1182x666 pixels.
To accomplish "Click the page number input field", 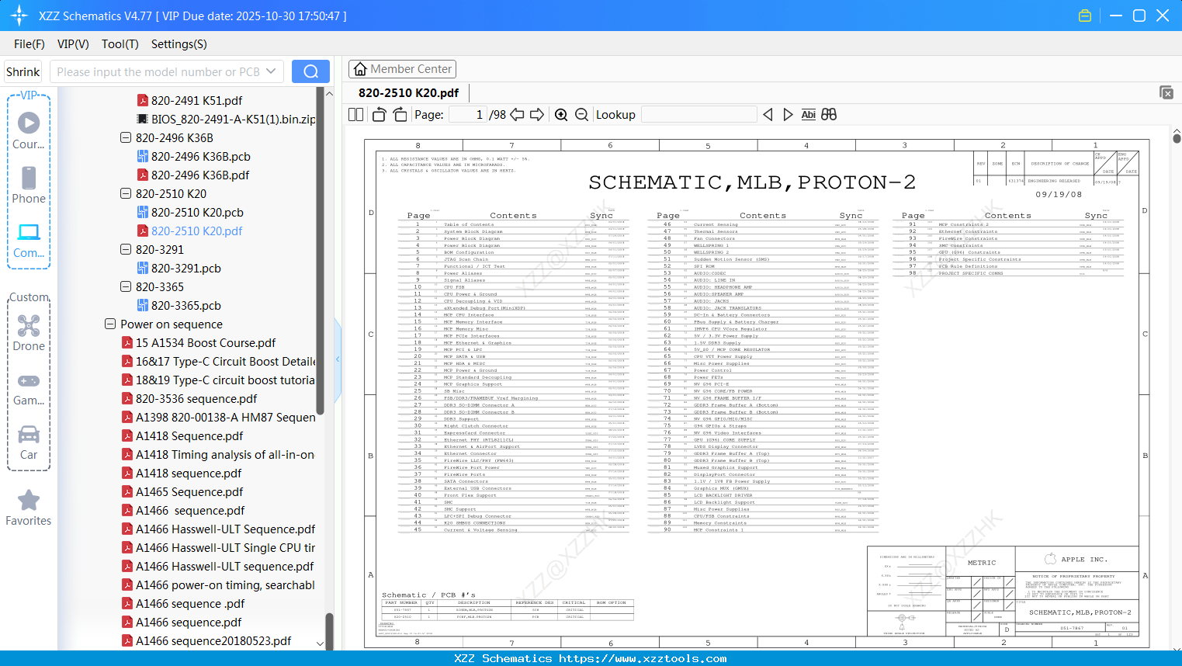I will tap(467, 115).
